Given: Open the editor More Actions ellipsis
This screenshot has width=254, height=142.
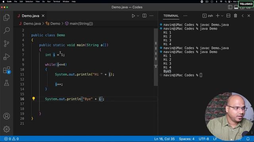Looking at the screenshot, I should (x=152, y=16).
